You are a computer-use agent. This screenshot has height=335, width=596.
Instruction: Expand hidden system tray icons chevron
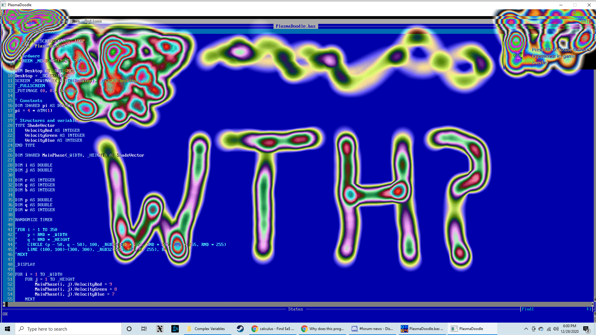[526, 329]
